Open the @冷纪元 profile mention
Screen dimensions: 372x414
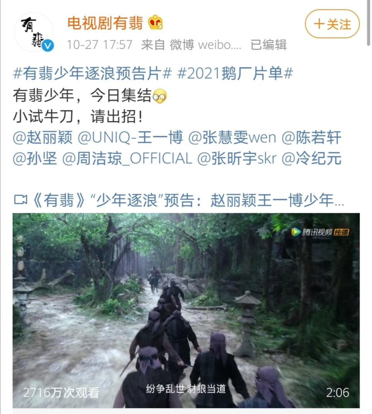tap(311, 159)
